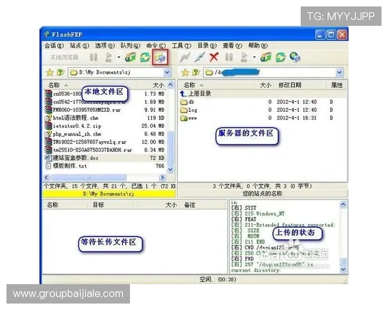This screenshot has width=388, height=310.
Task: Go up one folder in local pane
Action: (x=60, y=72)
